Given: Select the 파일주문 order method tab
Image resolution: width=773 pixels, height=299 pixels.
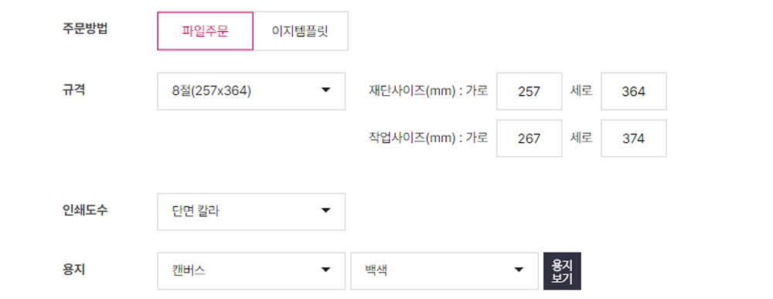Looking at the screenshot, I should (205, 31).
